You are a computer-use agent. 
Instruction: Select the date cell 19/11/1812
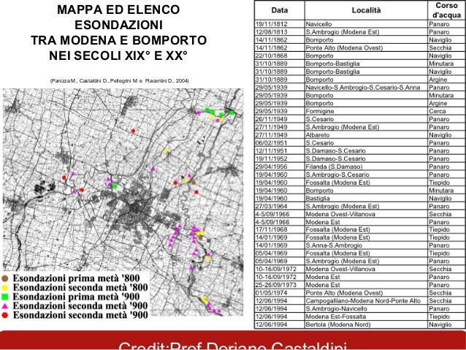pyautogui.click(x=279, y=24)
